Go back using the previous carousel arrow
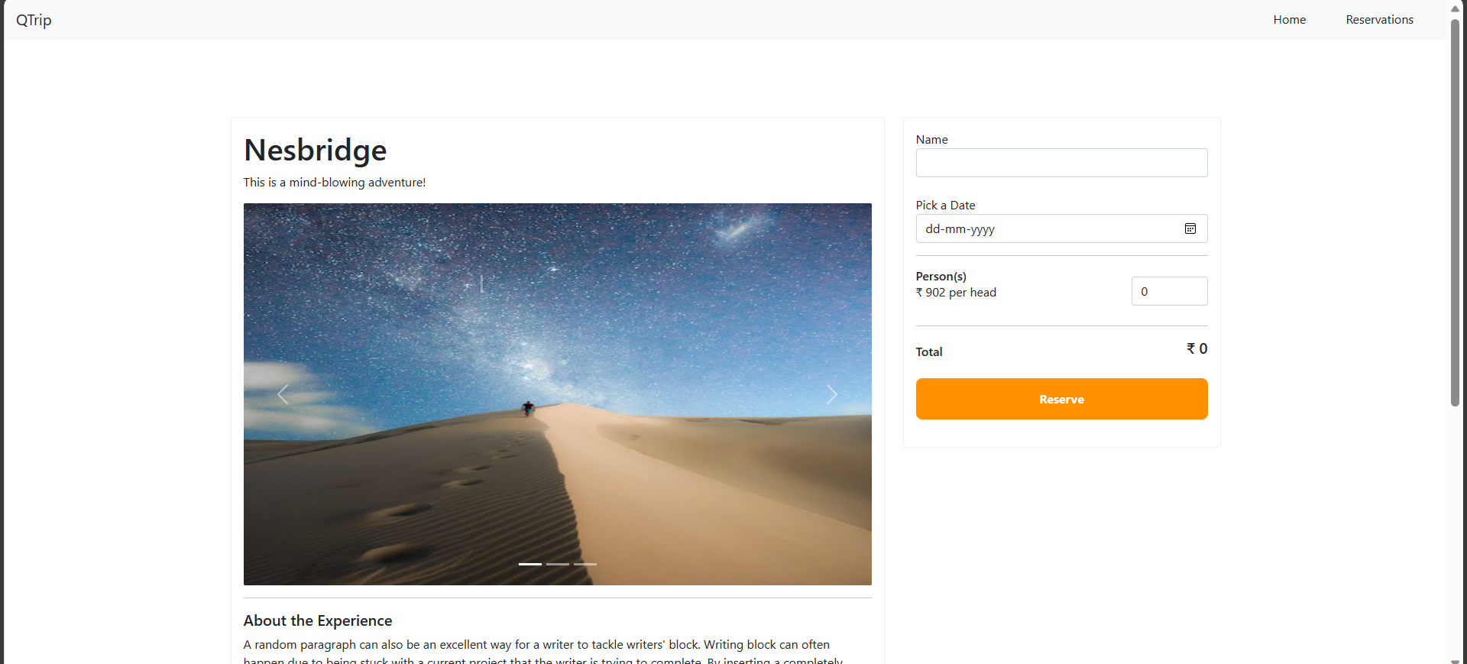The height and width of the screenshot is (664, 1467). coord(282,394)
